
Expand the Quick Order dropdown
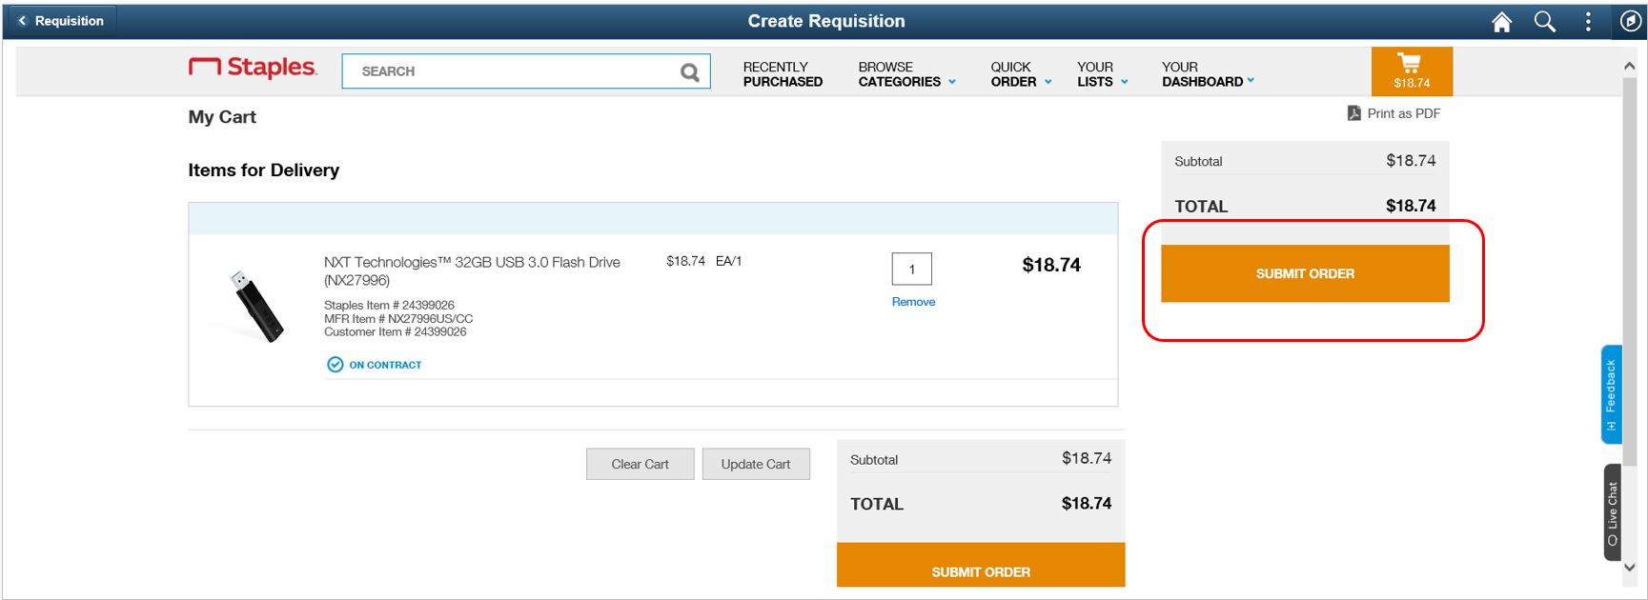click(x=1020, y=74)
